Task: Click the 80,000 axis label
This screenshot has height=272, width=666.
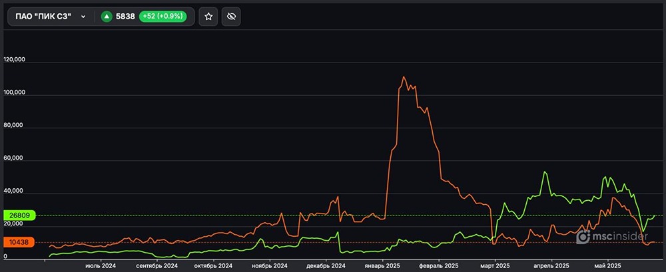Action: click(x=15, y=125)
